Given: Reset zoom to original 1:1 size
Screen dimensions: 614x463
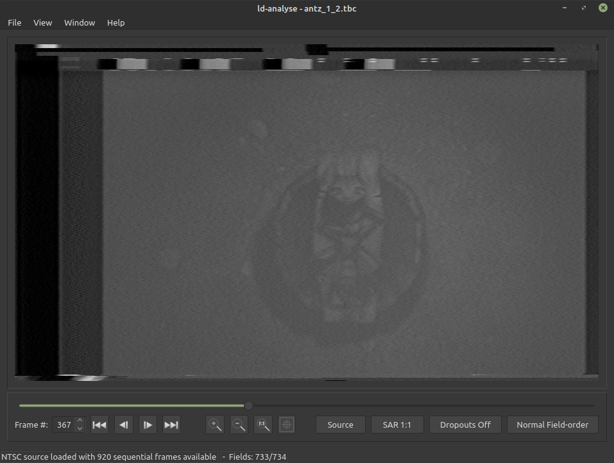Looking at the screenshot, I should [263, 425].
